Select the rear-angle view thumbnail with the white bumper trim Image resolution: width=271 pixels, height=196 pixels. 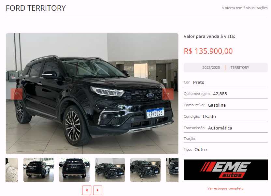(x=38, y=170)
